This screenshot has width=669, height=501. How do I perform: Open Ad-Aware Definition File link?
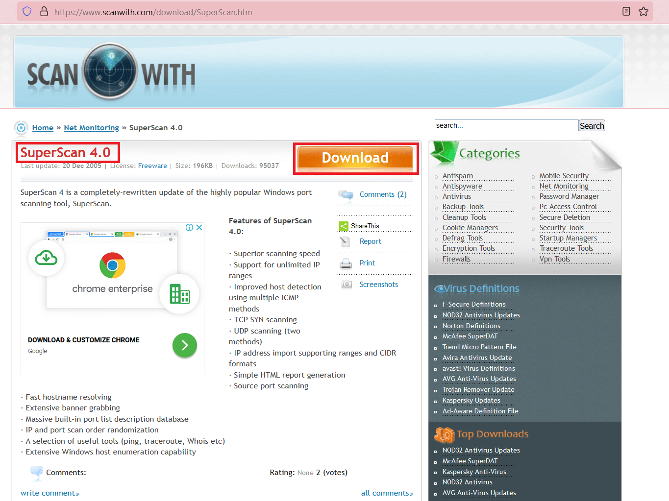480,411
